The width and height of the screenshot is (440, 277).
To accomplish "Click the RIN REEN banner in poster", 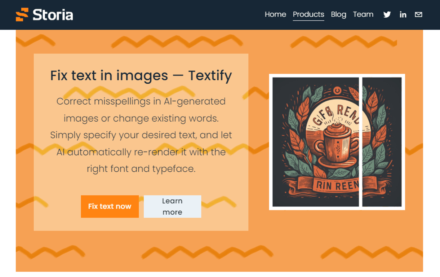I will tap(337, 185).
